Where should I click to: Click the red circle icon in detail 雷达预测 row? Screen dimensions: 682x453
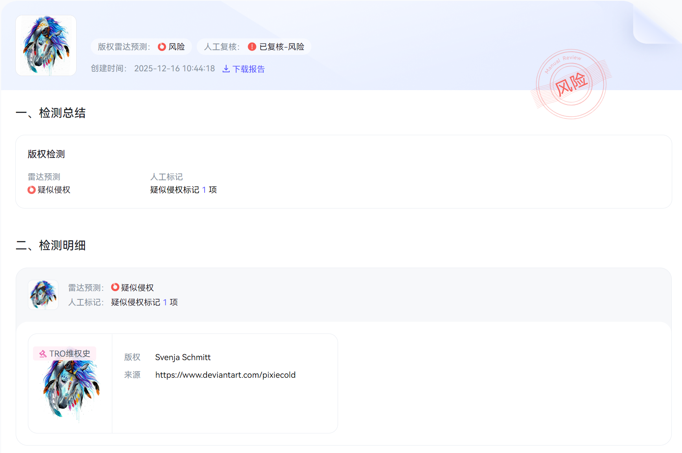115,287
